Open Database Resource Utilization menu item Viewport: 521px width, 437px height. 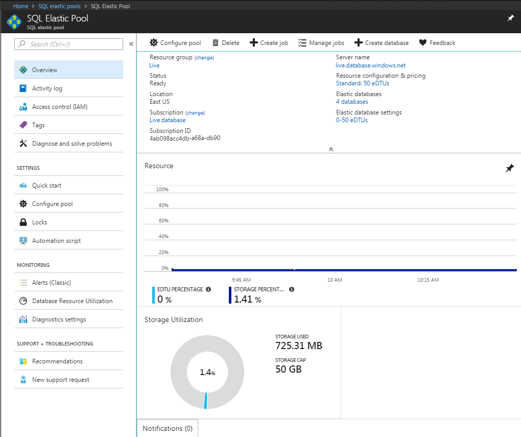coord(69,301)
